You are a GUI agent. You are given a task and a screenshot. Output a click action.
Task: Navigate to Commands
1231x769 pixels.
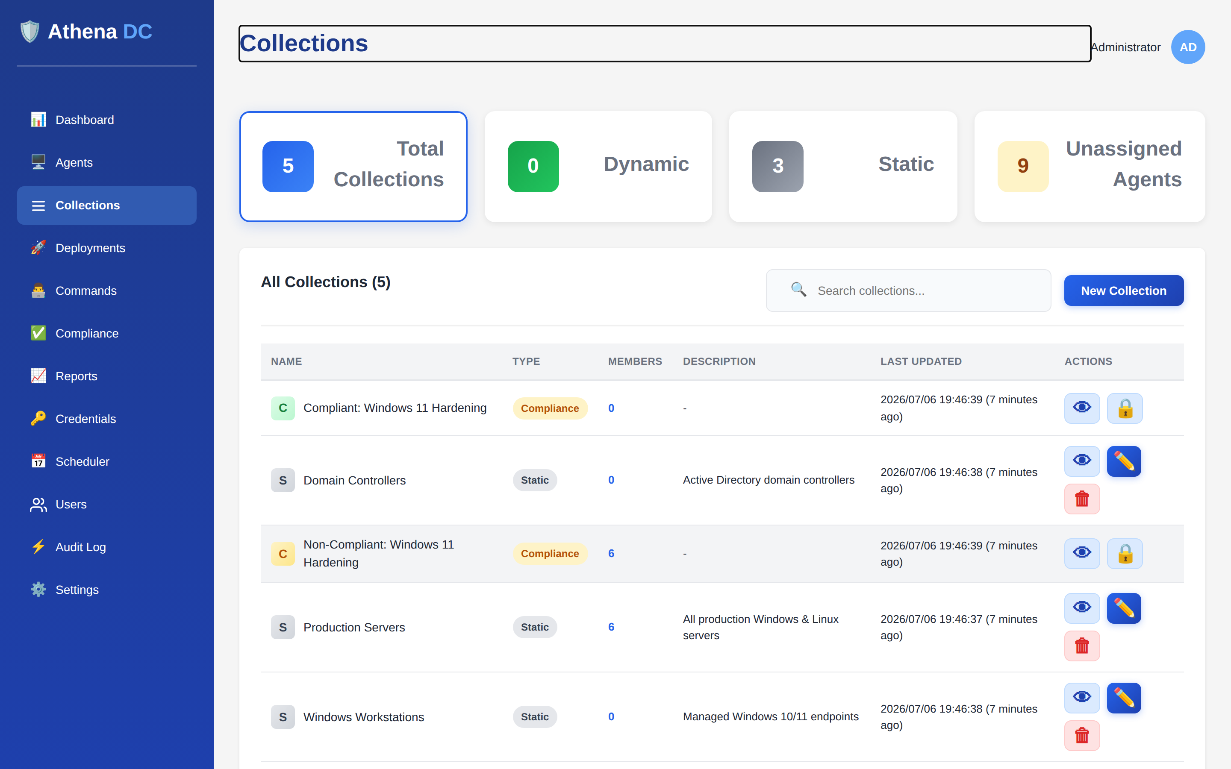tap(107, 291)
